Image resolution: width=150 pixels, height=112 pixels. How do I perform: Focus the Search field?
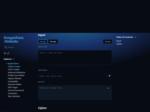(17, 47)
